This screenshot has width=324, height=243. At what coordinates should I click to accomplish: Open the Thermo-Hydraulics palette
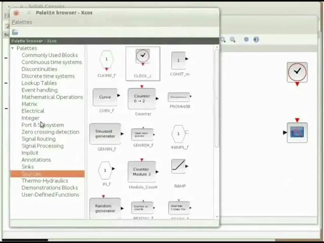coord(45,181)
